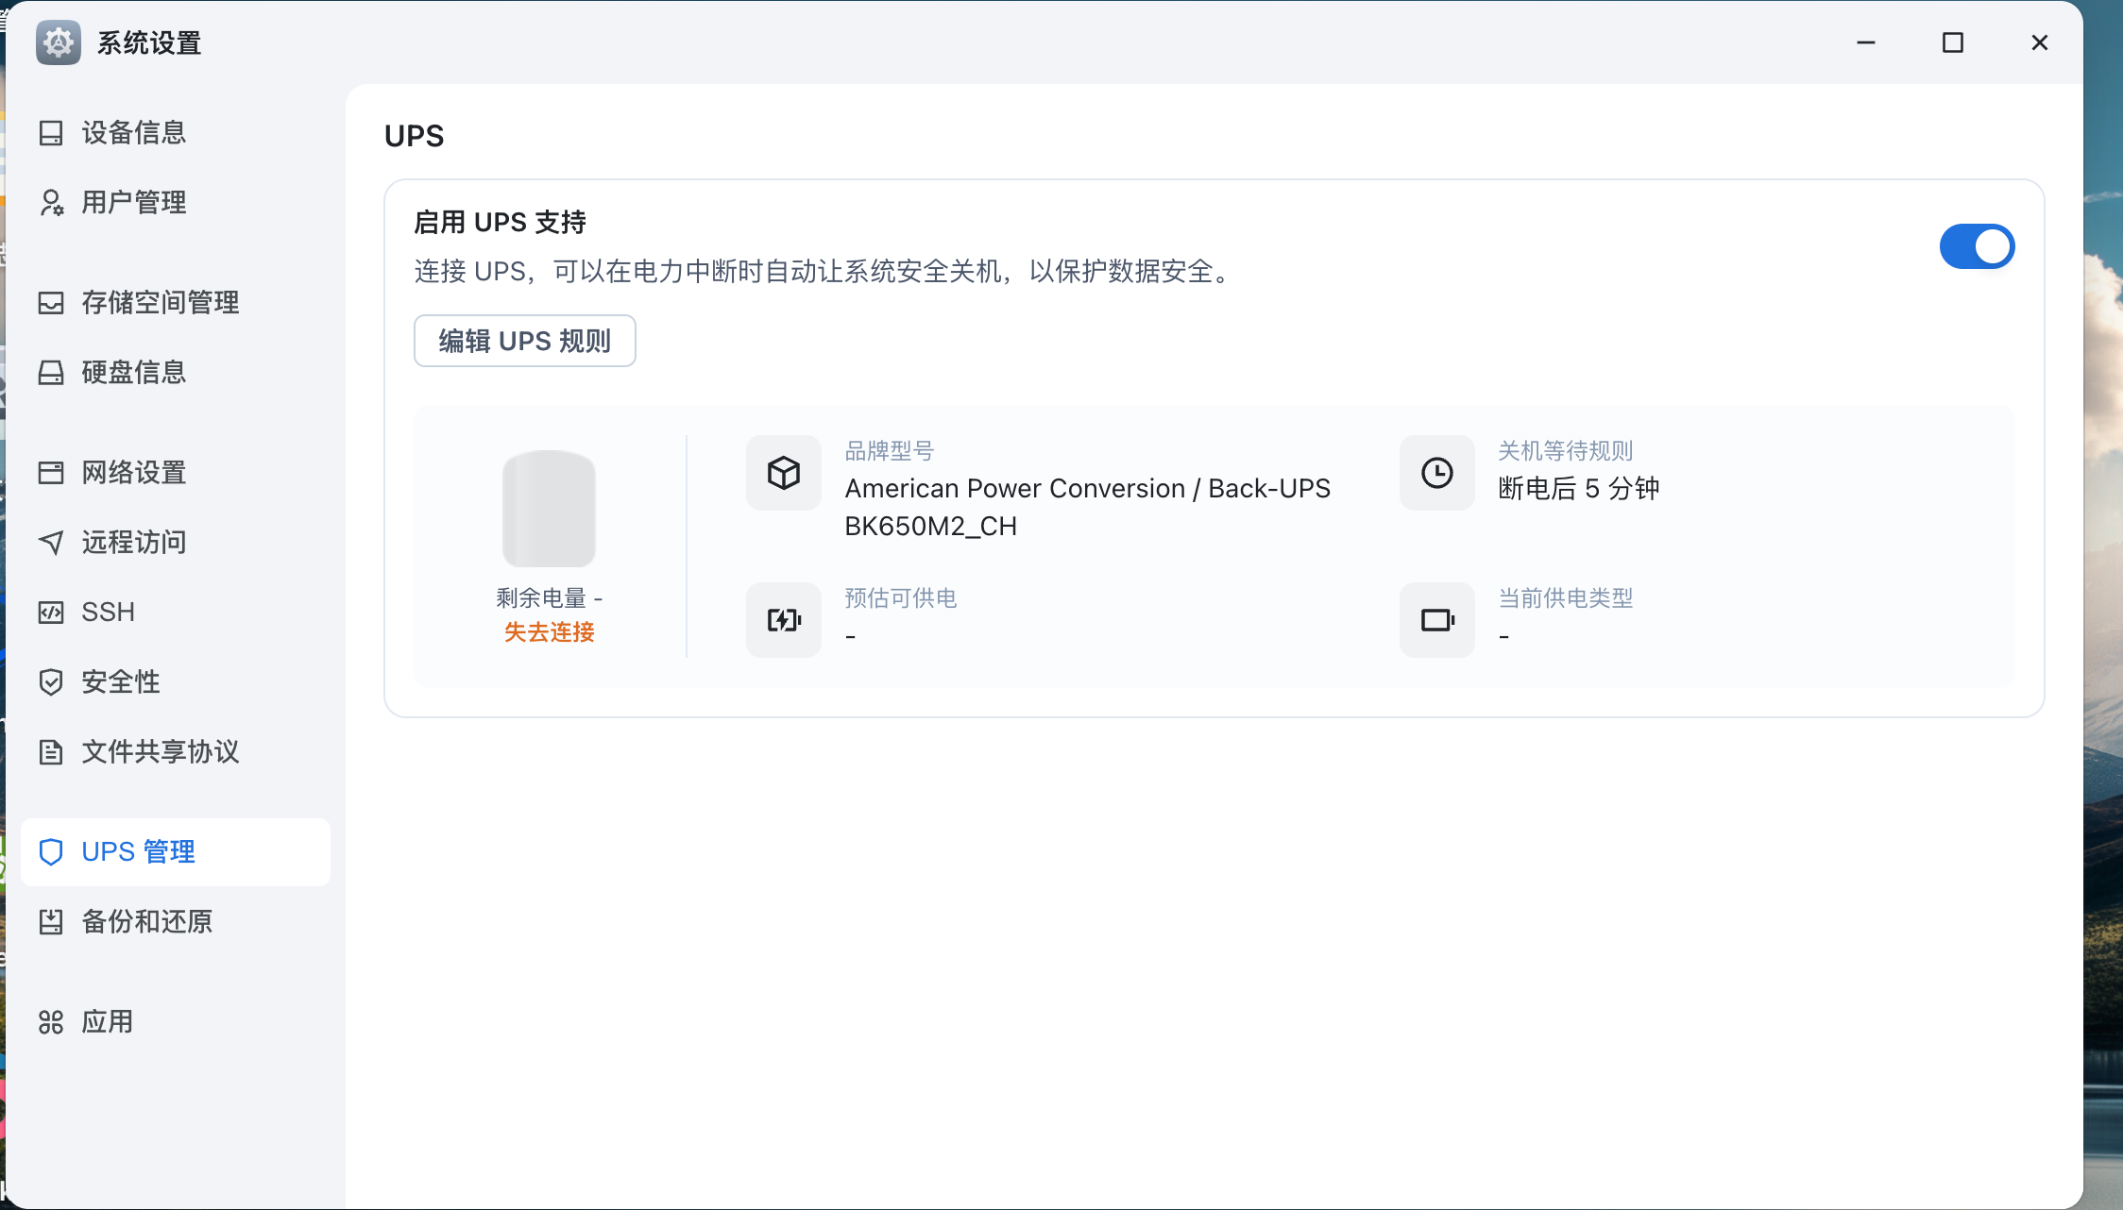
Task: Click the 应用 apps grid icon
Action: [51, 1022]
